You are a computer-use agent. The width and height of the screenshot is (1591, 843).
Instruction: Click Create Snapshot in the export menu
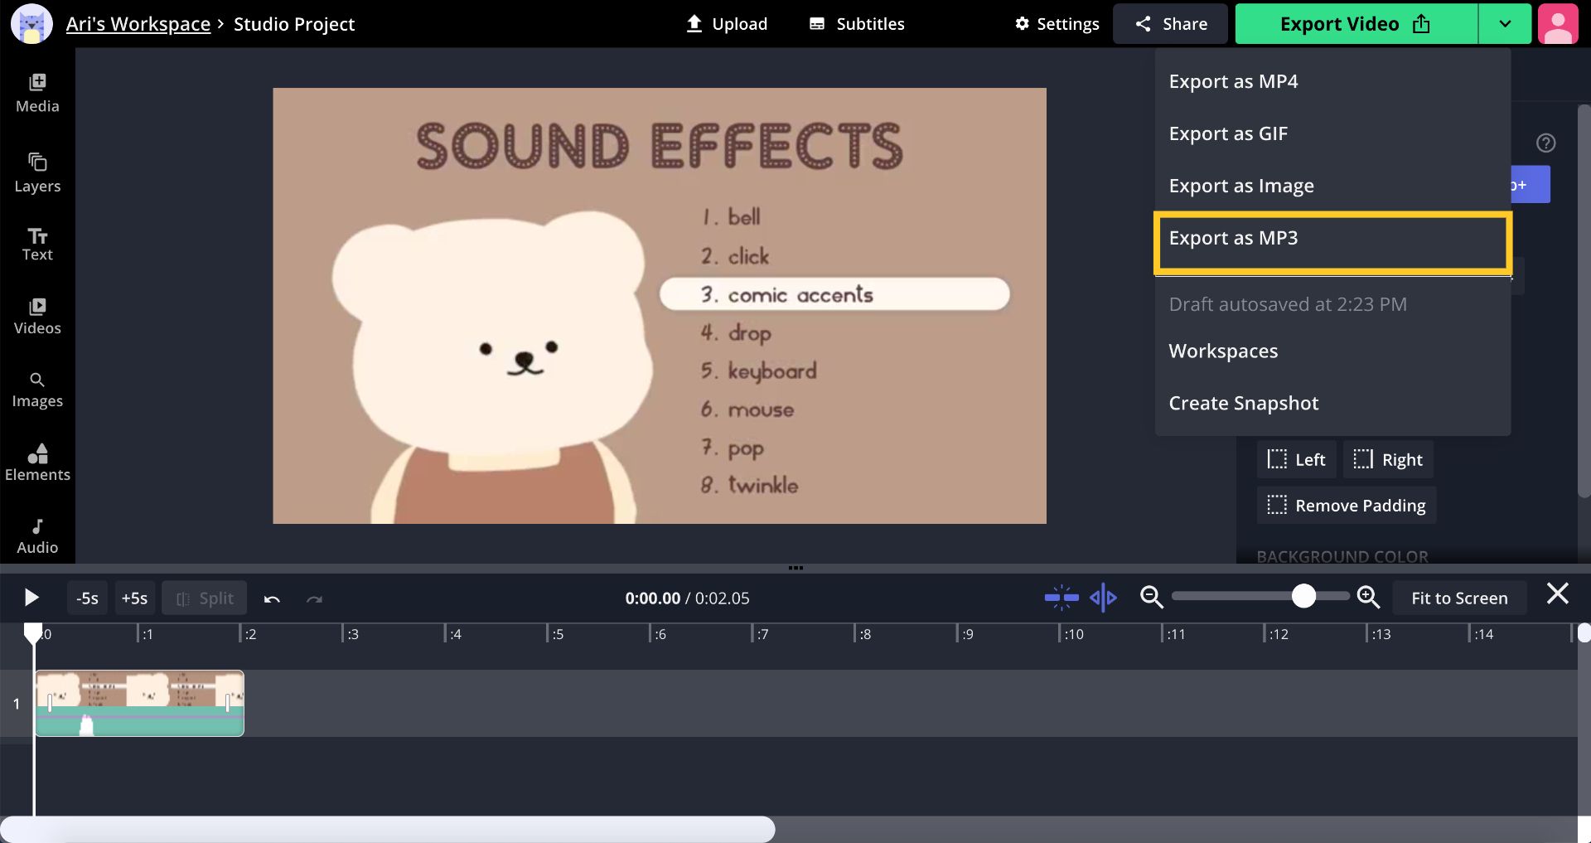[1243, 403]
